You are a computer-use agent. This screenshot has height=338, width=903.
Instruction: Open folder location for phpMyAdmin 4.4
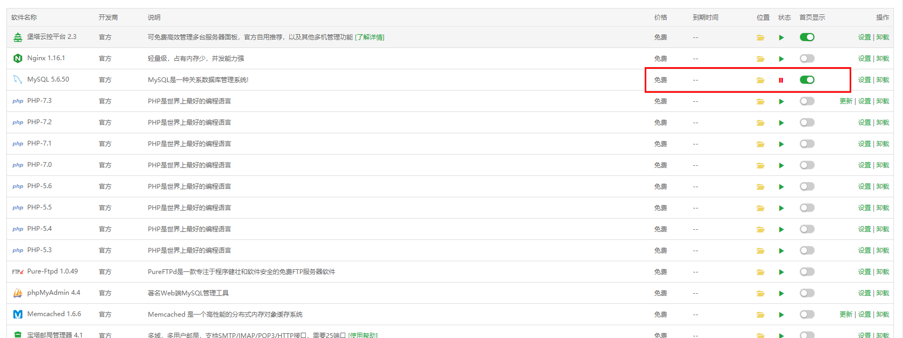[761, 293]
